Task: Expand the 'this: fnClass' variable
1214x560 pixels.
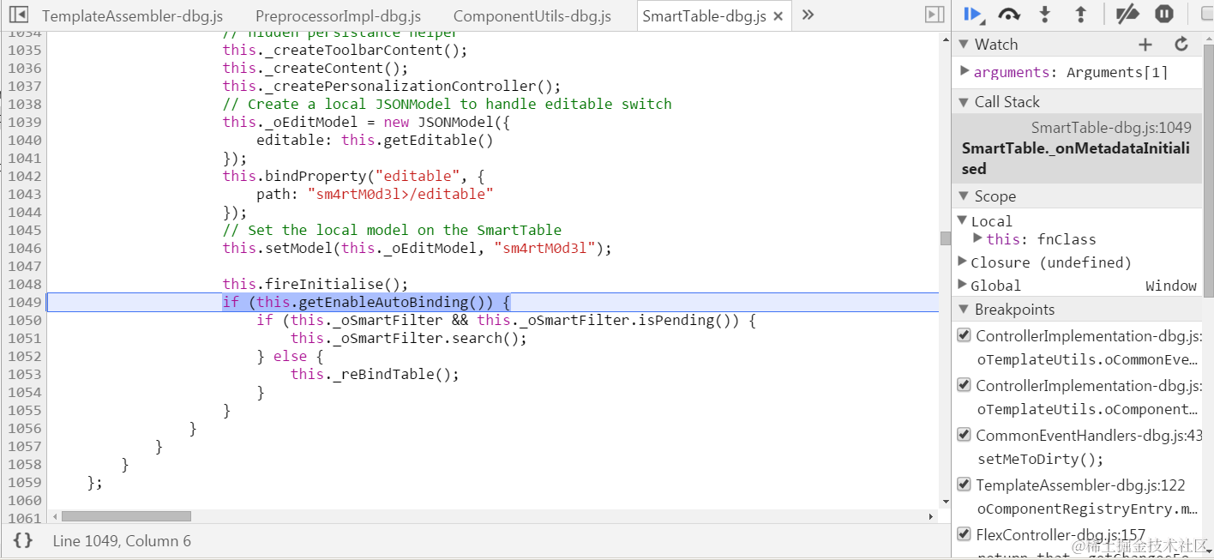Action: point(977,238)
